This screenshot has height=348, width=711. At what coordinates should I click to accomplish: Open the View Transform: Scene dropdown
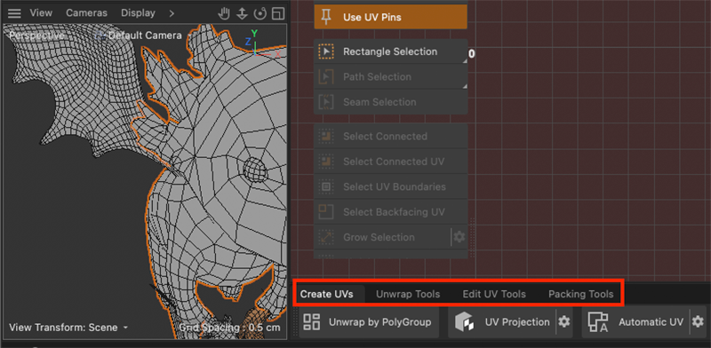pos(68,328)
